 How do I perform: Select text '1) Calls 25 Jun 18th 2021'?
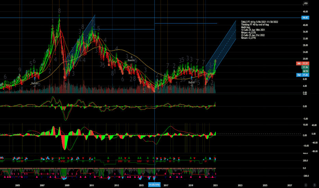[x=253, y=30]
